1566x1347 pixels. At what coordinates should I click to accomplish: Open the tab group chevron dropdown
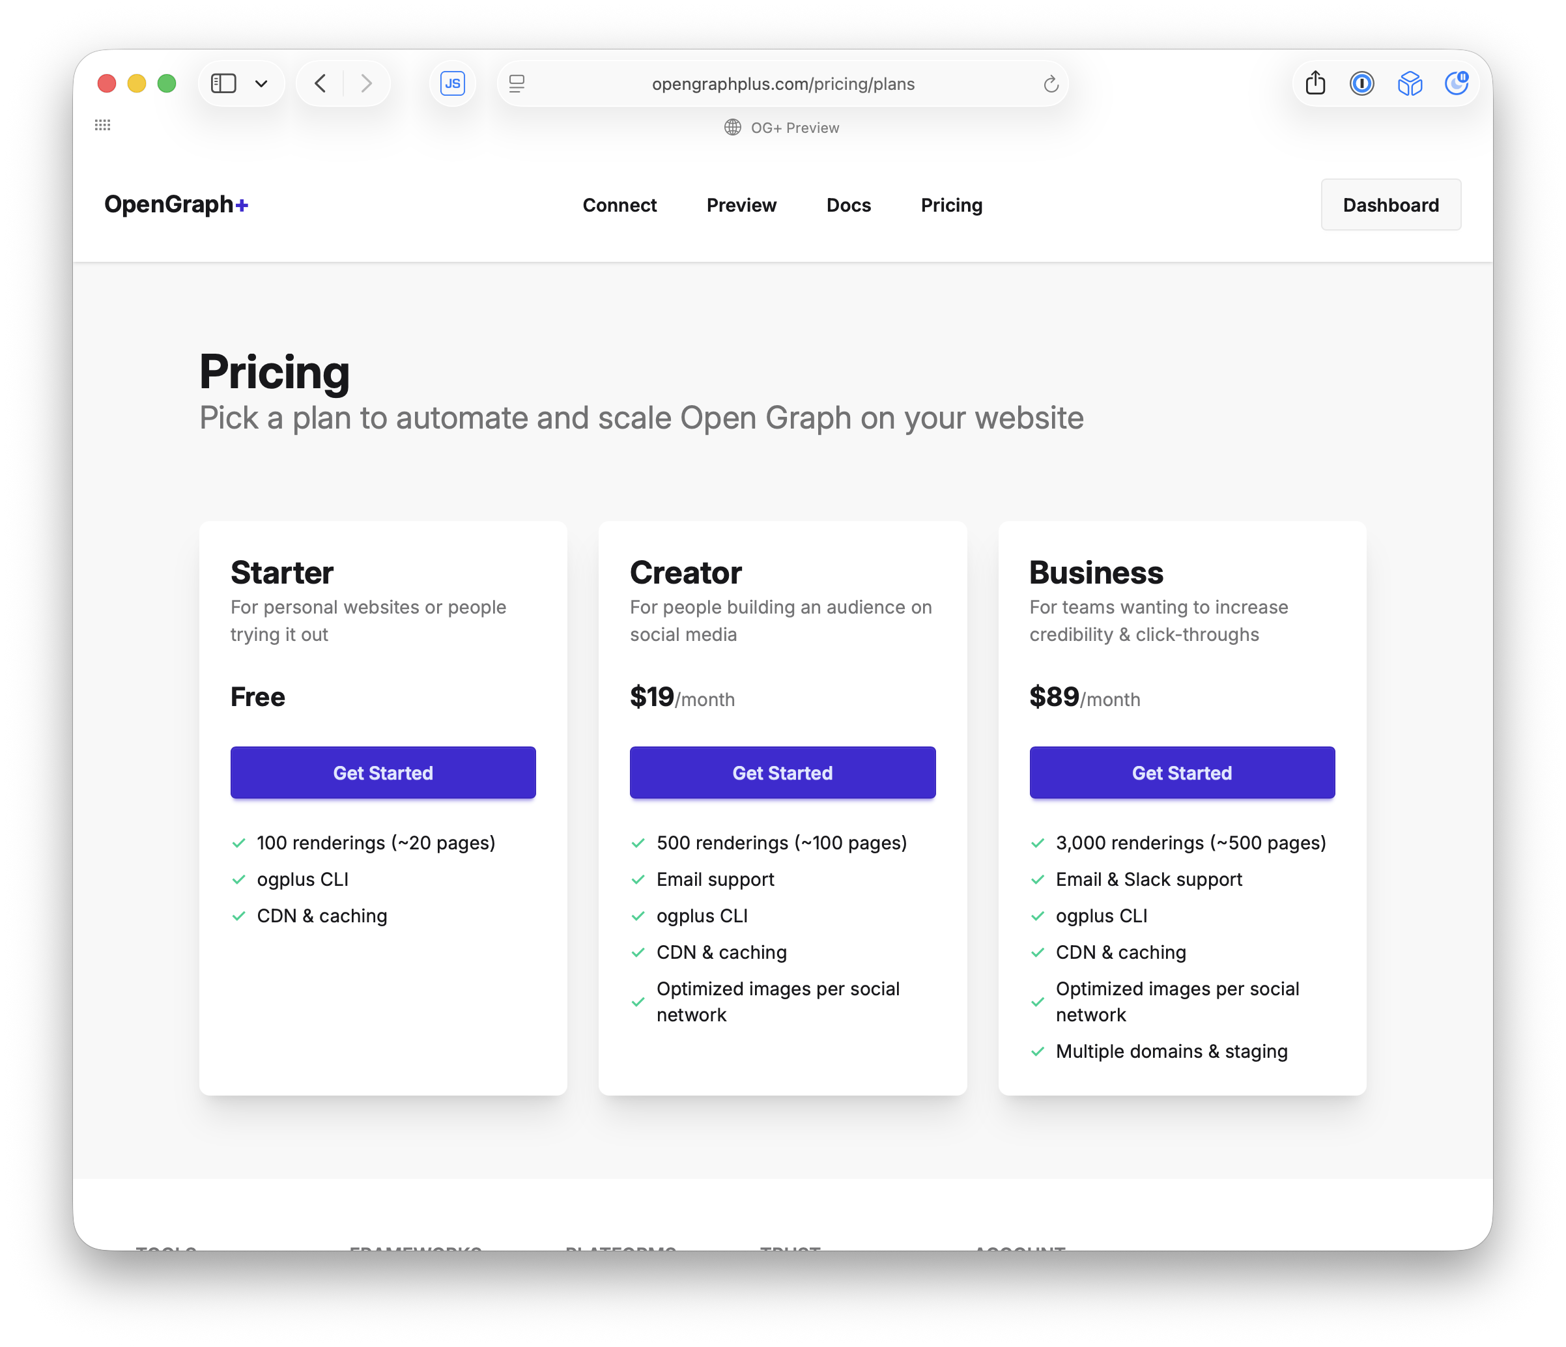click(261, 83)
